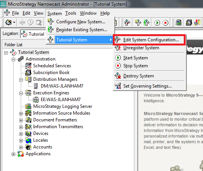Click Edit System Configuration
This screenshot has width=203, height=171.
149,40
